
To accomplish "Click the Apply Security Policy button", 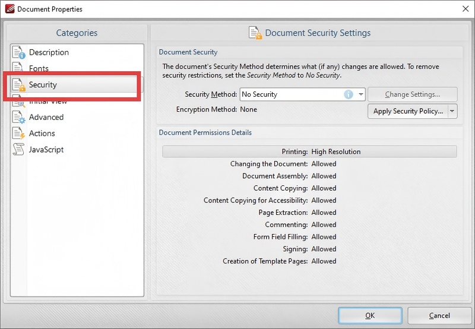I will (x=407, y=111).
